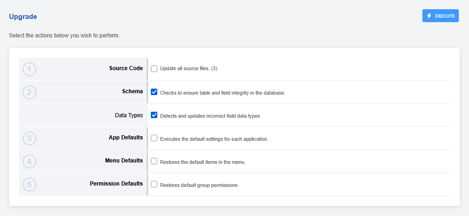Viewport: 469px width, 216px height.
Task: Click the lightning bolt icon in Execute
Action: coord(429,16)
